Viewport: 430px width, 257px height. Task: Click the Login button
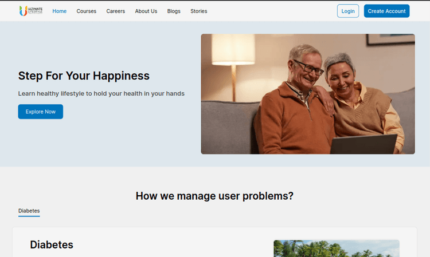point(348,11)
